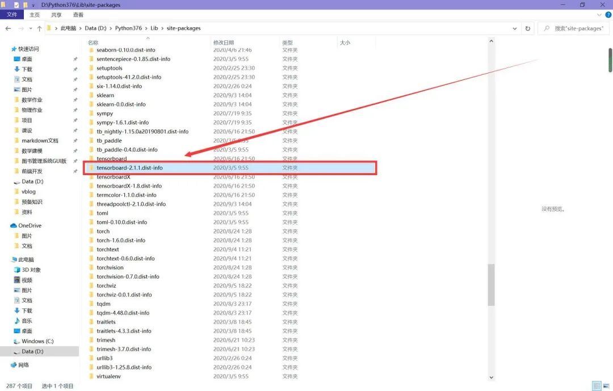
Task: Open the recent locations dropdown arrow
Action: 31,28
